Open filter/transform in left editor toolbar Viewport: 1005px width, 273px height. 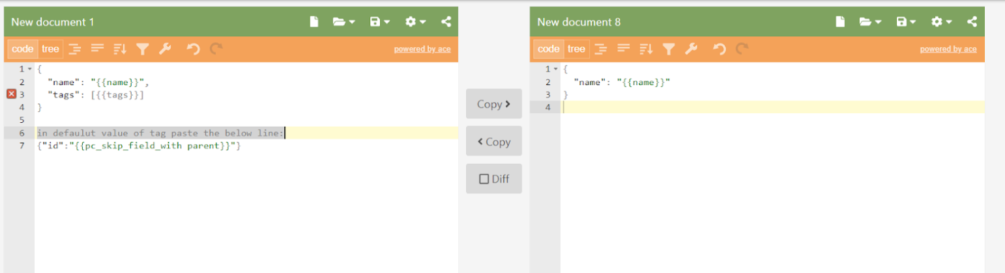click(x=142, y=49)
